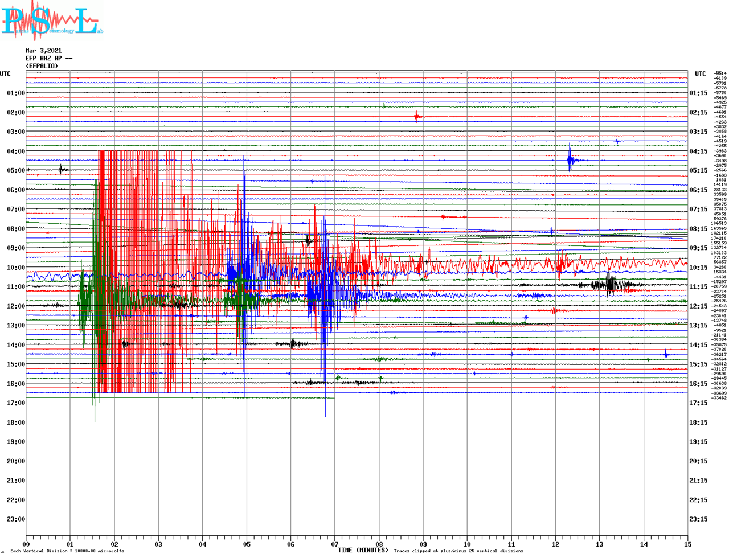Click the UTC label on the right axis

(700, 74)
